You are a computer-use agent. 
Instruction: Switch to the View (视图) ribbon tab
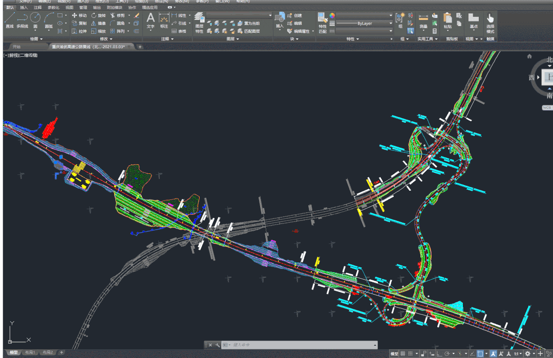click(x=70, y=7)
